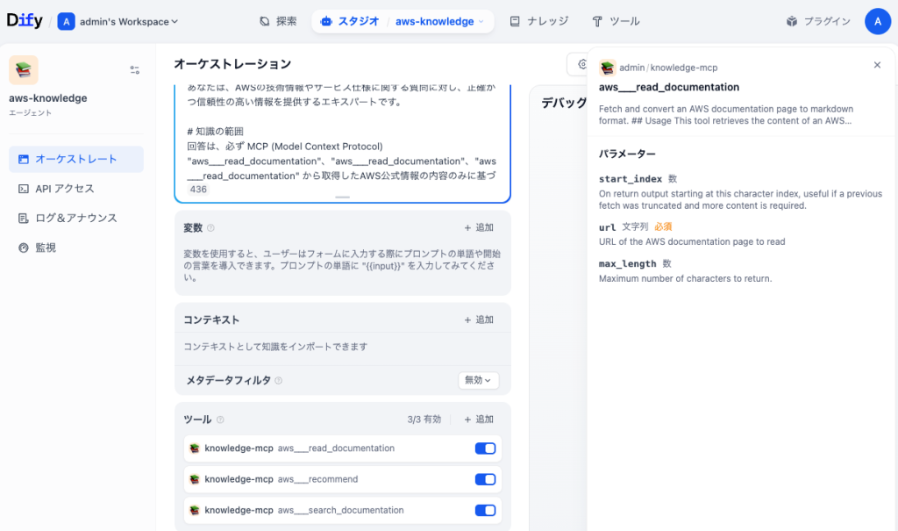
Task: Select the knowledge-mcp aws___recommend tool row
Action: coord(343,479)
